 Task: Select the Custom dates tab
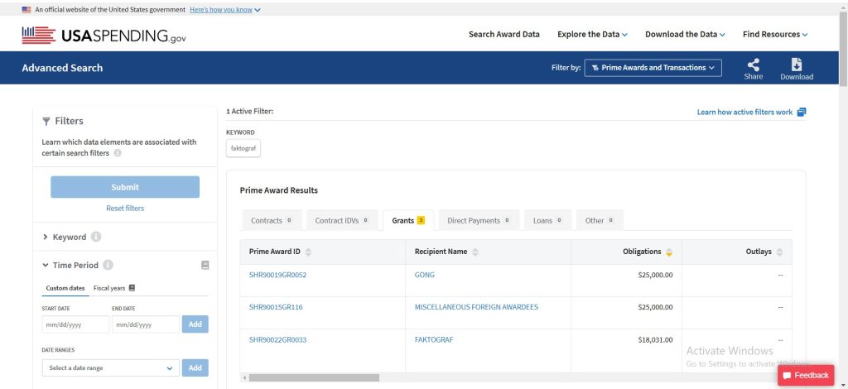click(65, 288)
